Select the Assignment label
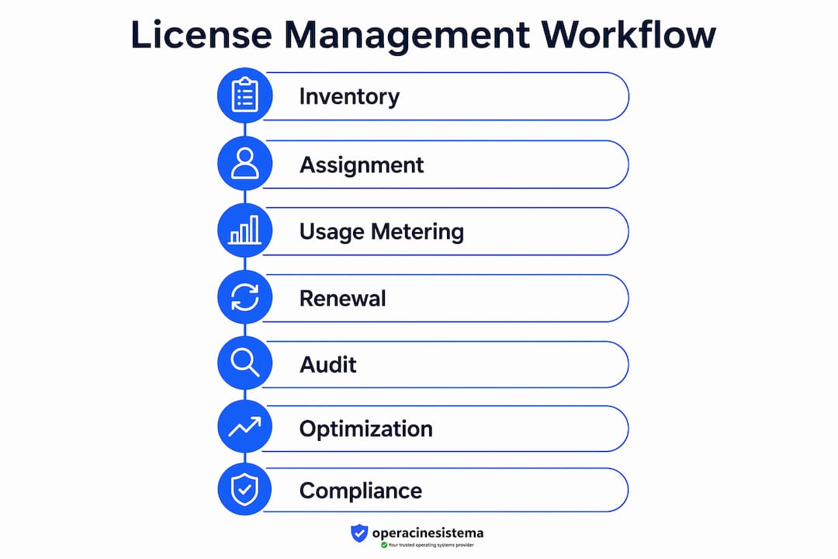This screenshot has width=838, height=559. [362, 165]
